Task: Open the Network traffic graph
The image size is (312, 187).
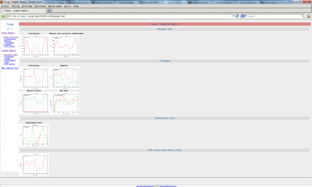Action: pos(34,103)
